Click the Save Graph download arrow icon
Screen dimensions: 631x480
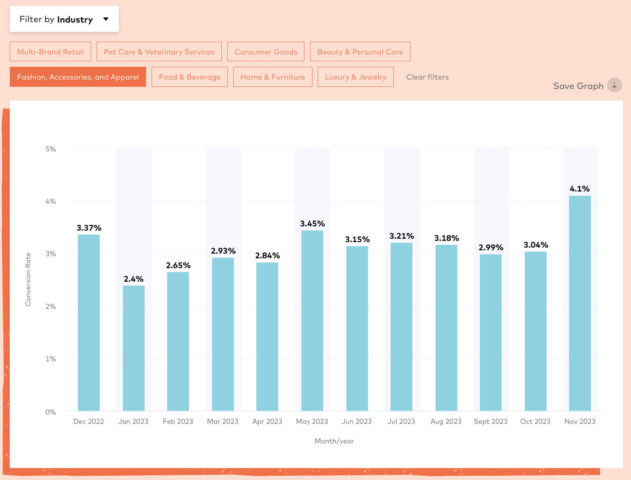pos(614,86)
